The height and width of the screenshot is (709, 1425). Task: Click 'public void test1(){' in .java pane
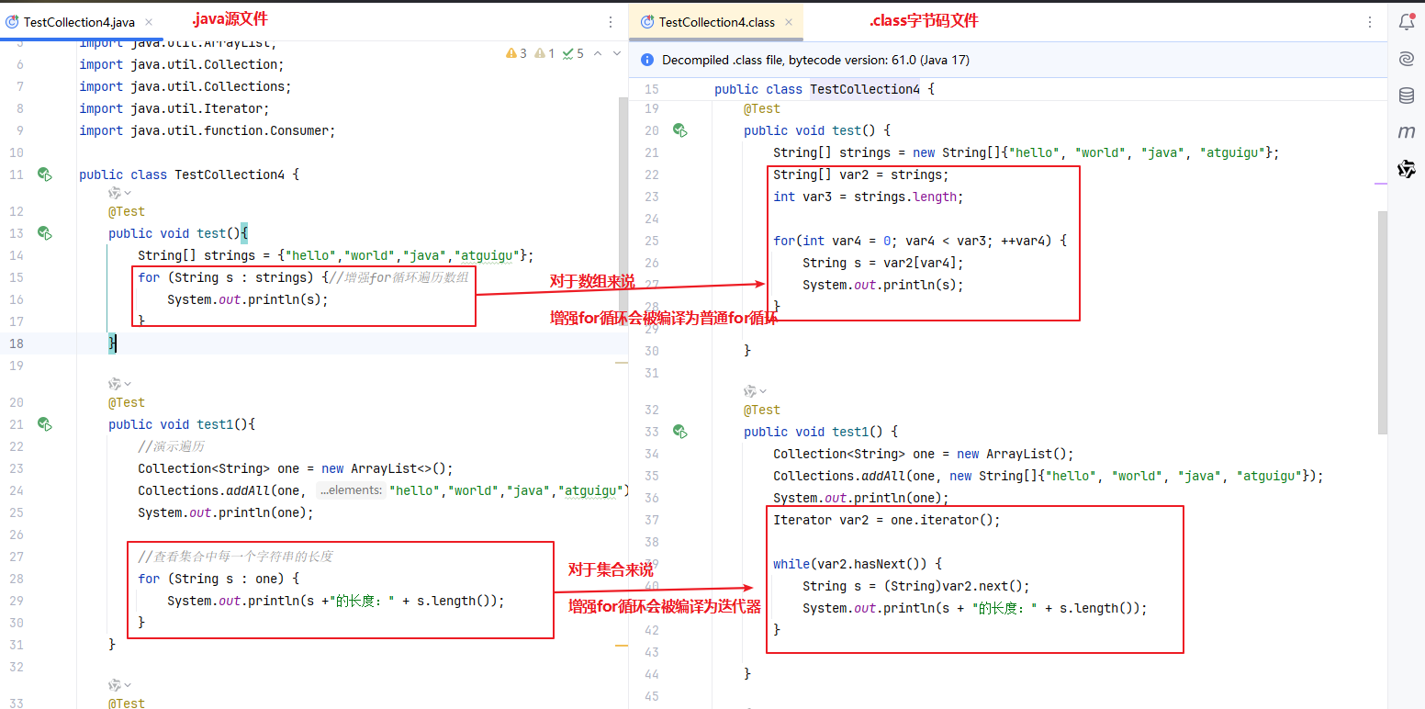tap(182, 424)
